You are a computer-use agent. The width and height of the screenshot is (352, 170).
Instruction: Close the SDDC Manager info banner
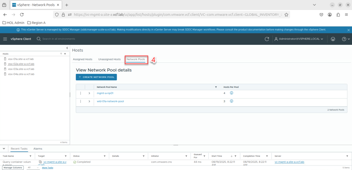point(349,30)
